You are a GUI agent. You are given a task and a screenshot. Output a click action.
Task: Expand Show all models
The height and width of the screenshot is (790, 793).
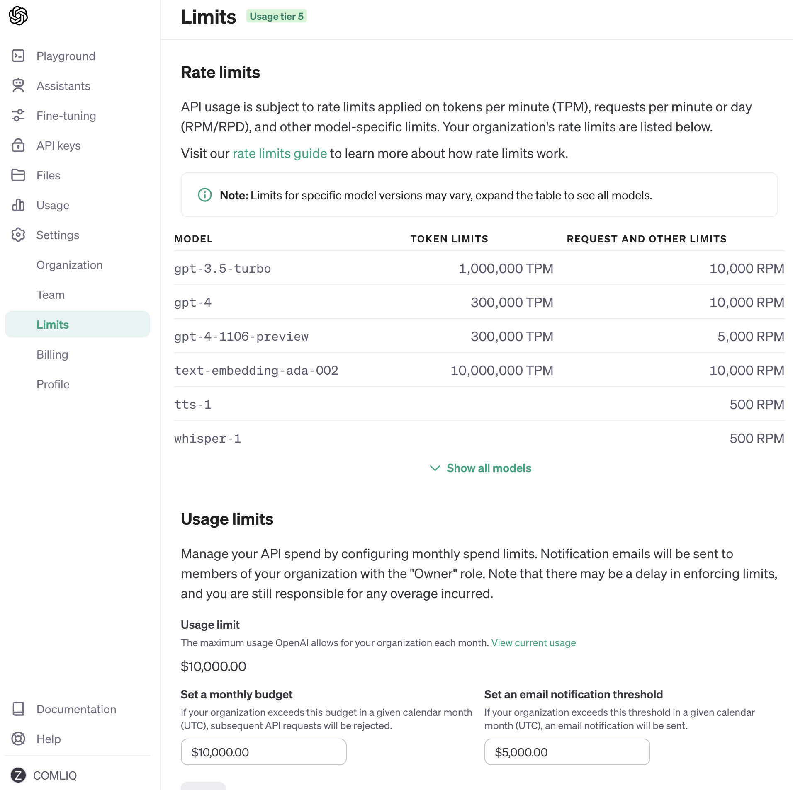point(489,468)
